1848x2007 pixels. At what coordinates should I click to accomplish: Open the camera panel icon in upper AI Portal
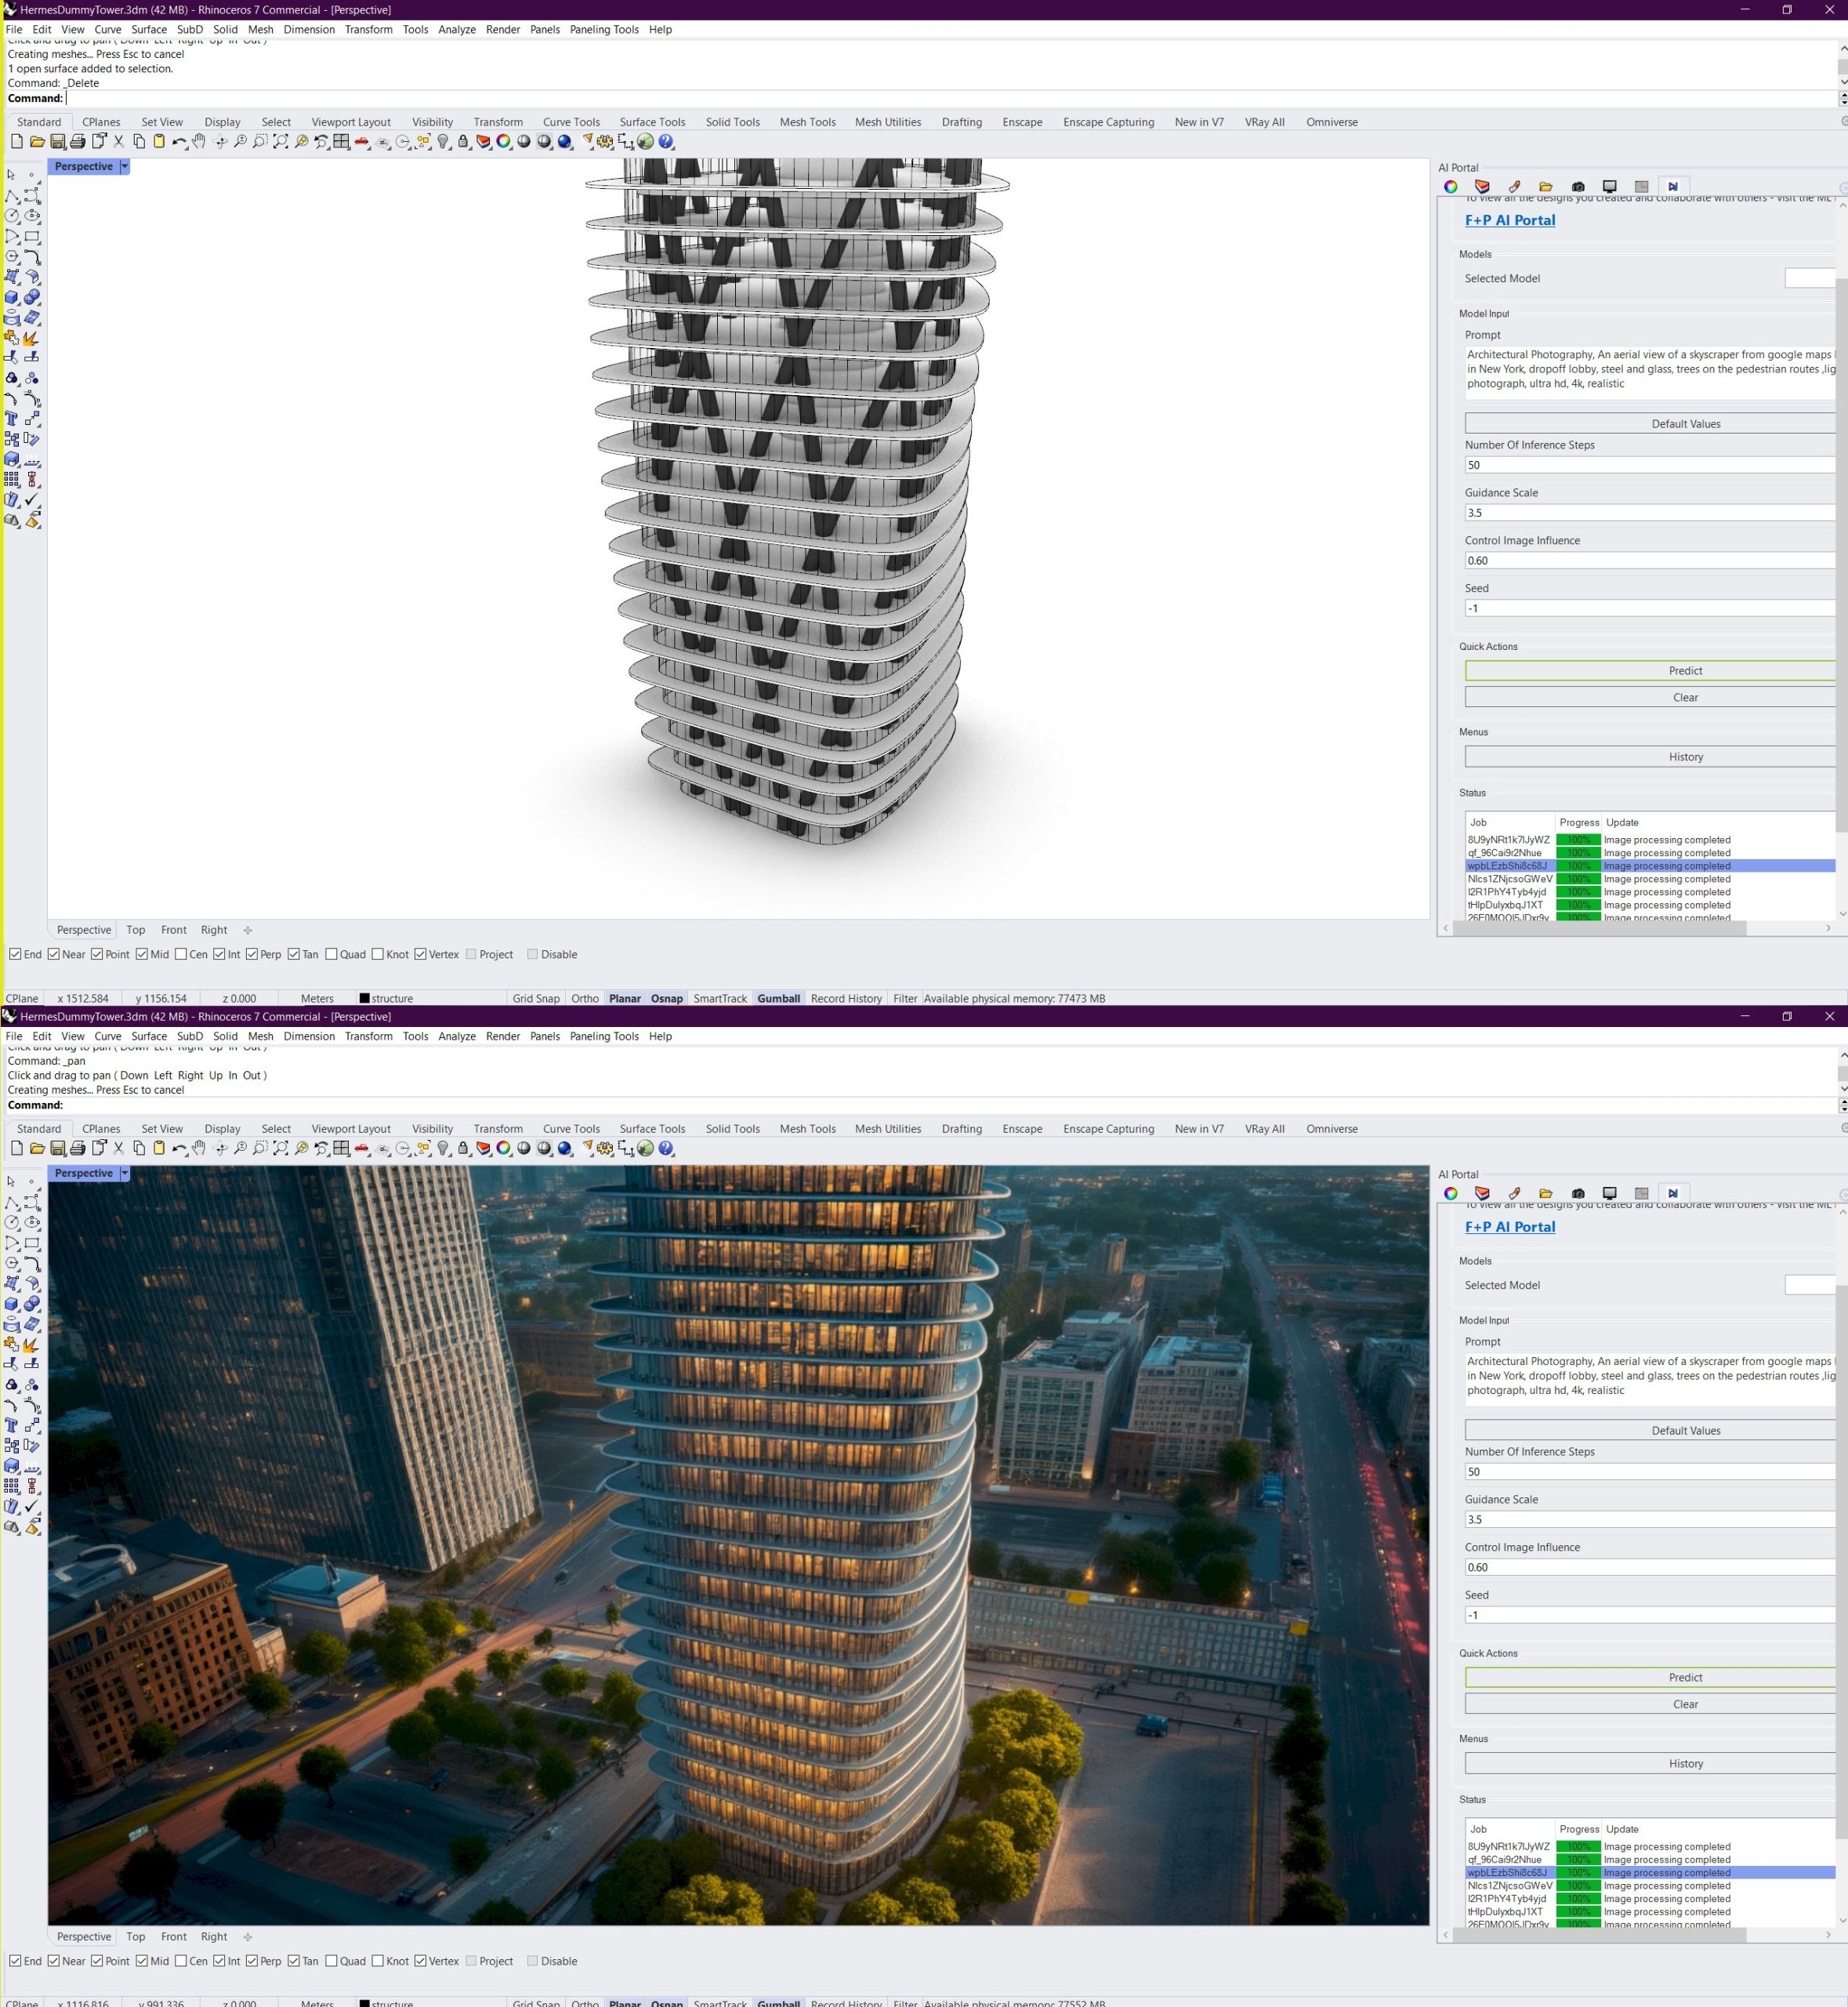1578,186
